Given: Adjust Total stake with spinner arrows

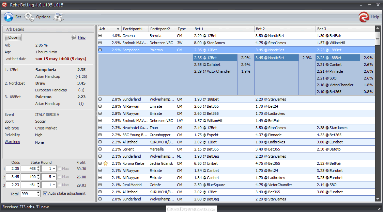Looking at the screenshot, I should tap(39, 194).
